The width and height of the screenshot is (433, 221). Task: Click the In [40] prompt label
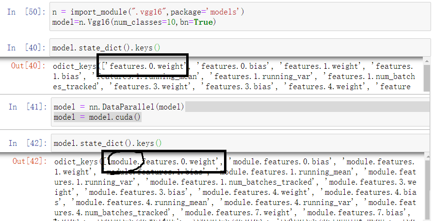26,47
